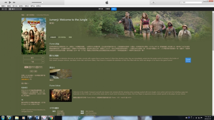Open Internet Explorer from taskbar

click(10, 118)
